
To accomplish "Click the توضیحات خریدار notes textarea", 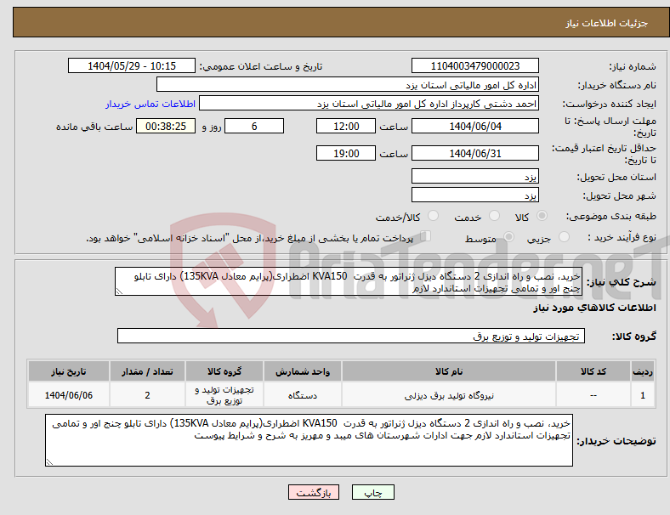I will (x=309, y=440).
